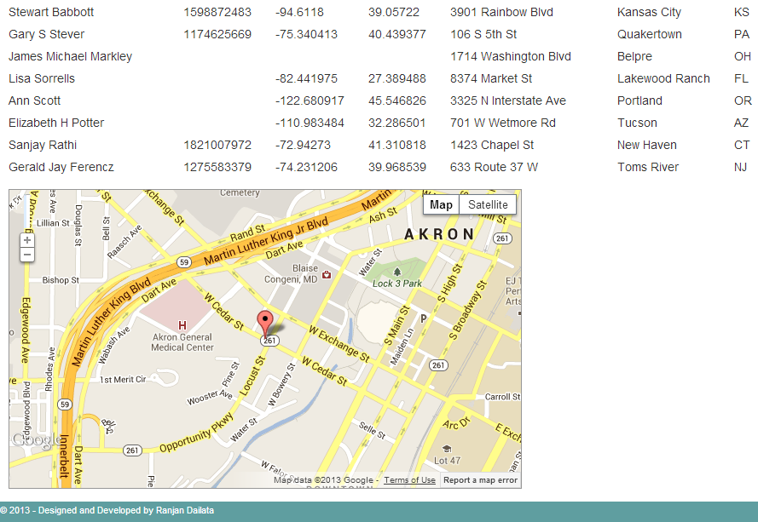Image resolution: width=758 pixels, height=522 pixels.
Task: Select James Michael Markley in the table
Action: (70, 56)
